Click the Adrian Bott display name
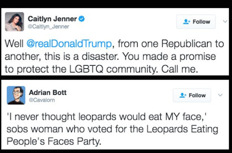 48,93
